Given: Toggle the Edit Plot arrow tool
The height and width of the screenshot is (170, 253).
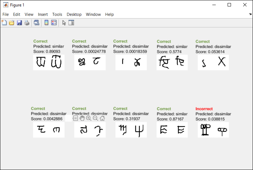Looking at the screenshot, I should (64, 23).
